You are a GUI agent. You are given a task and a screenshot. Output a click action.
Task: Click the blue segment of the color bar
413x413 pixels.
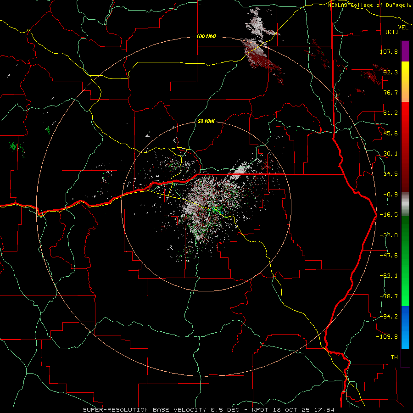(x=405, y=327)
